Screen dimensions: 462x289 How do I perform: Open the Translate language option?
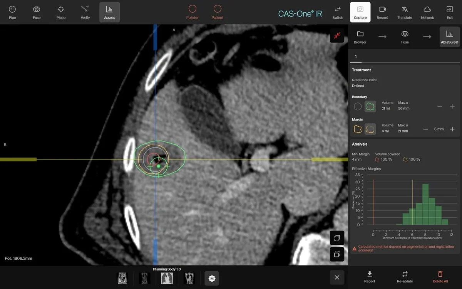tap(405, 12)
